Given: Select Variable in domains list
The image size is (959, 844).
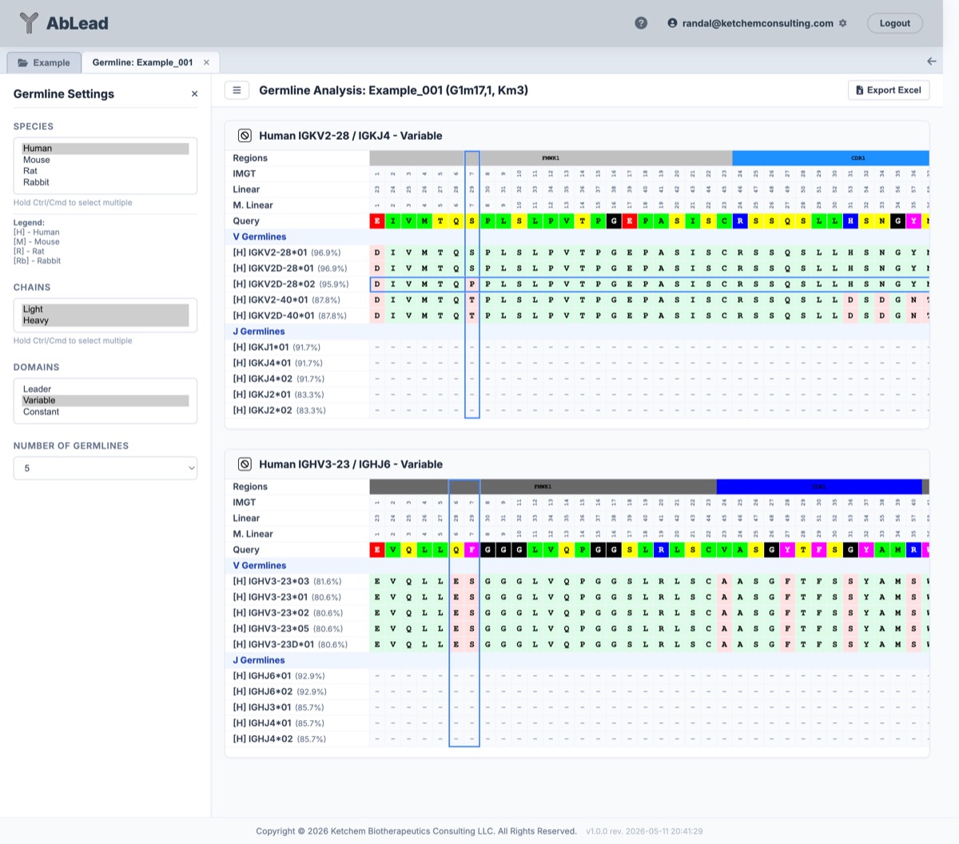Looking at the screenshot, I should coord(105,400).
